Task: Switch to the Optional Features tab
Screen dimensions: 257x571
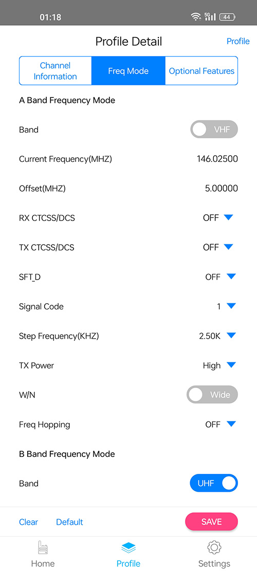Action: [x=201, y=71]
